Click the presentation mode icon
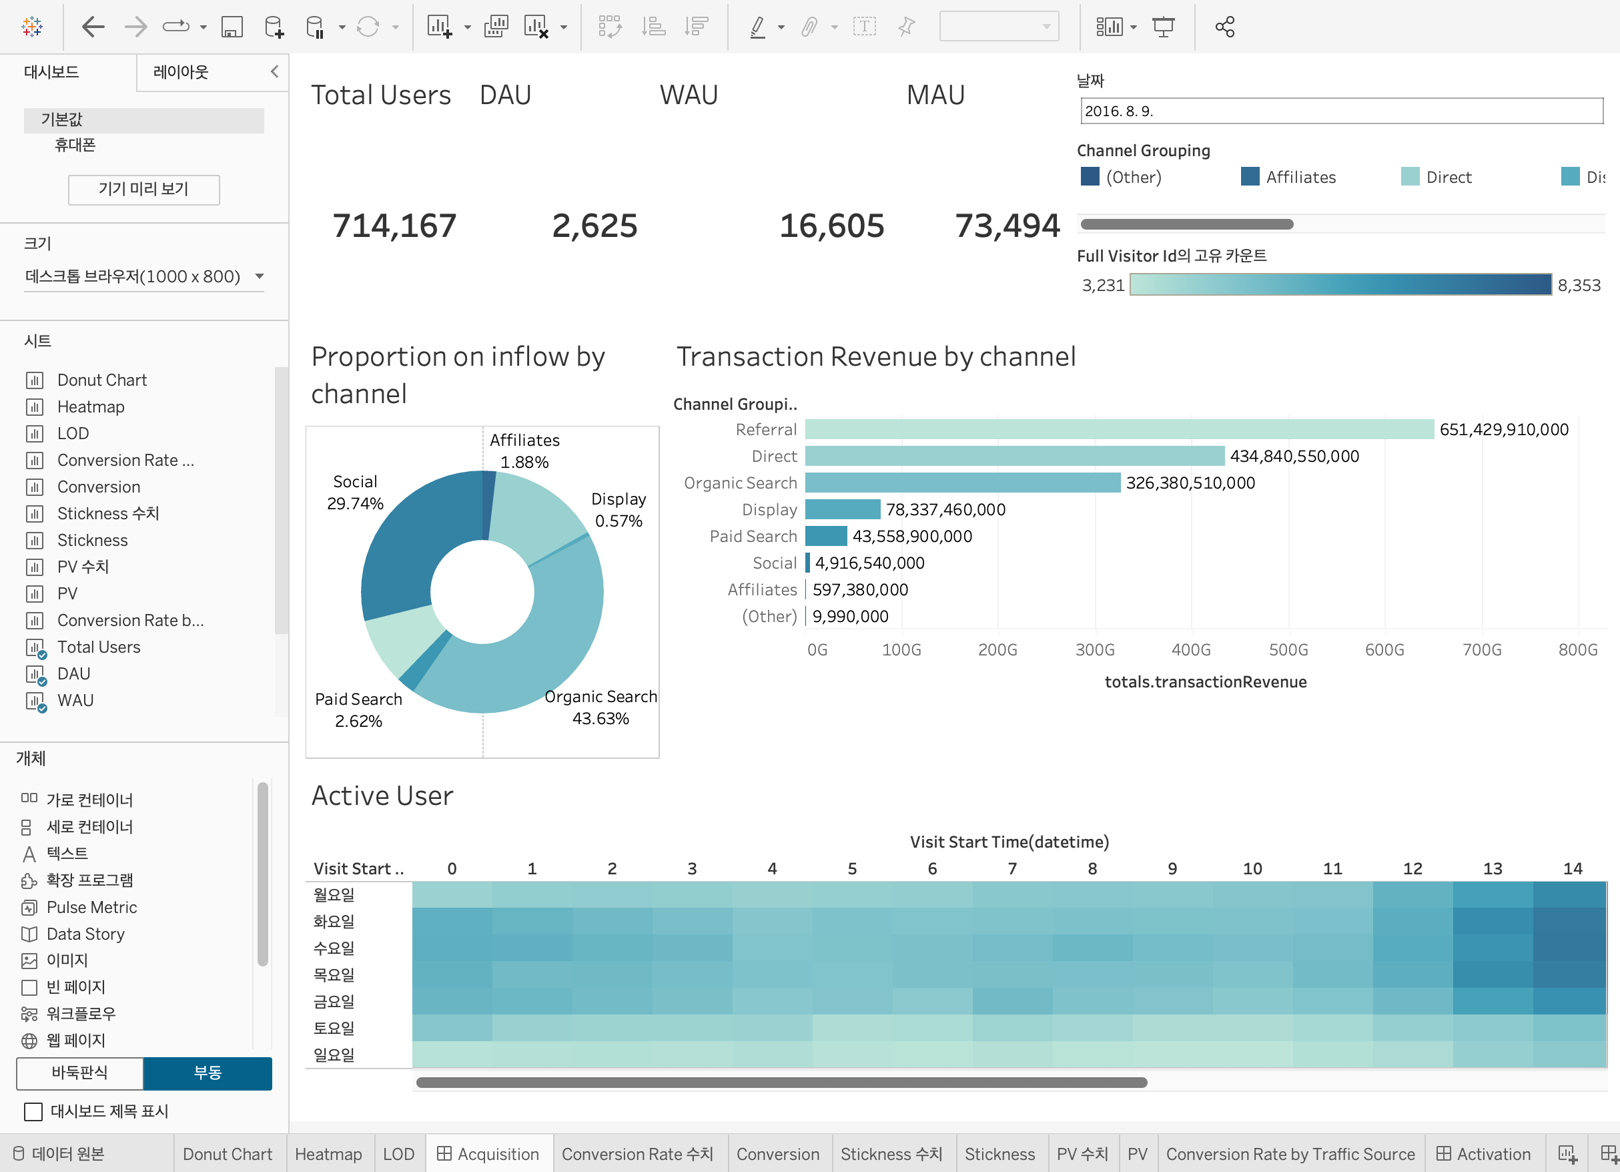The height and width of the screenshot is (1172, 1620). point(1163,27)
